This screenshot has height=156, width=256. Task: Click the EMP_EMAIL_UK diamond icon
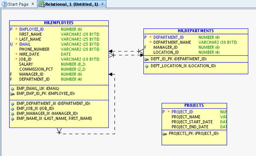12,89
